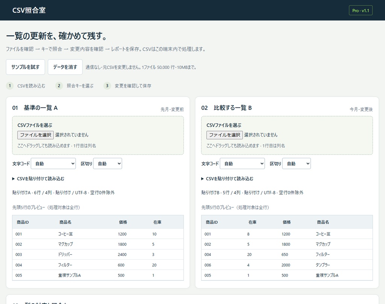Click the Pro · v1.1 badge
Viewport: 385px width, 304px height.
[361, 10]
